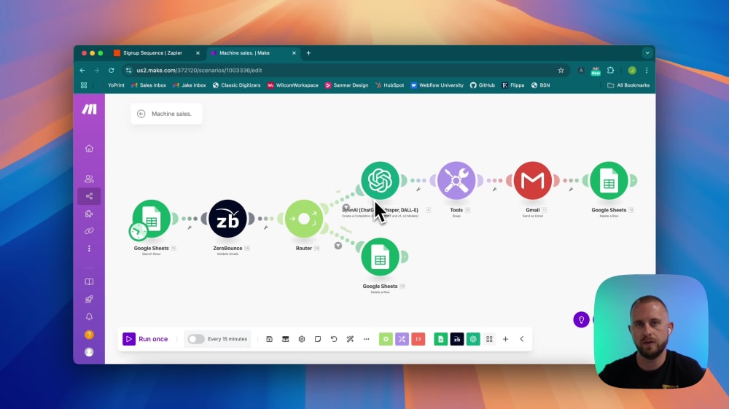This screenshot has height=409, width=729.
Task: Open scenario settings gear in toolbar
Action: 302,339
